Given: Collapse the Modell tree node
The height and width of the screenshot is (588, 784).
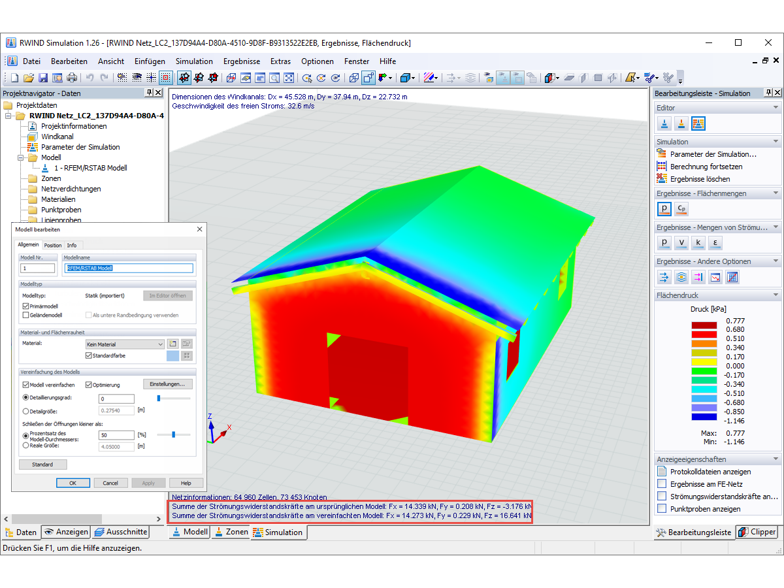Looking at the screenshot, I should [x=20, y=157].
